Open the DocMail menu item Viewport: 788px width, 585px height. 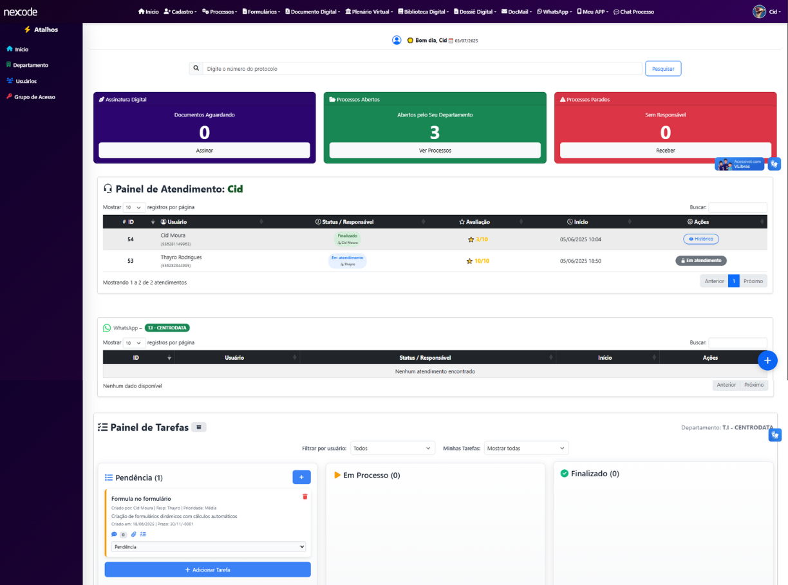click(x=516, y=11)
